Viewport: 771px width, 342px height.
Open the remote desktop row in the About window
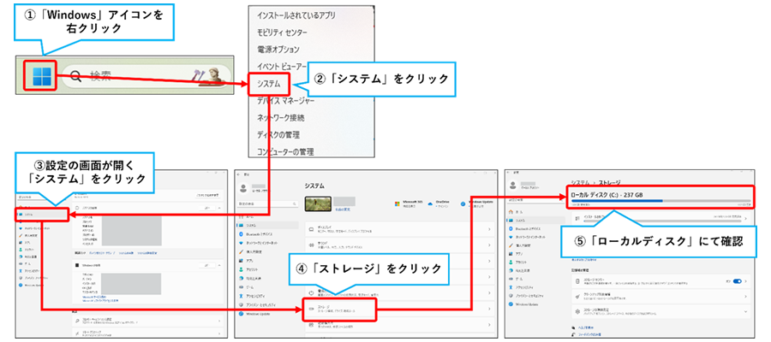point(148,334)
